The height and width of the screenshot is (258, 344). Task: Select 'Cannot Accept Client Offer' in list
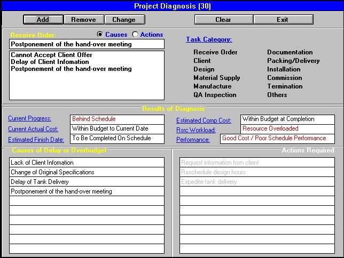51,55
